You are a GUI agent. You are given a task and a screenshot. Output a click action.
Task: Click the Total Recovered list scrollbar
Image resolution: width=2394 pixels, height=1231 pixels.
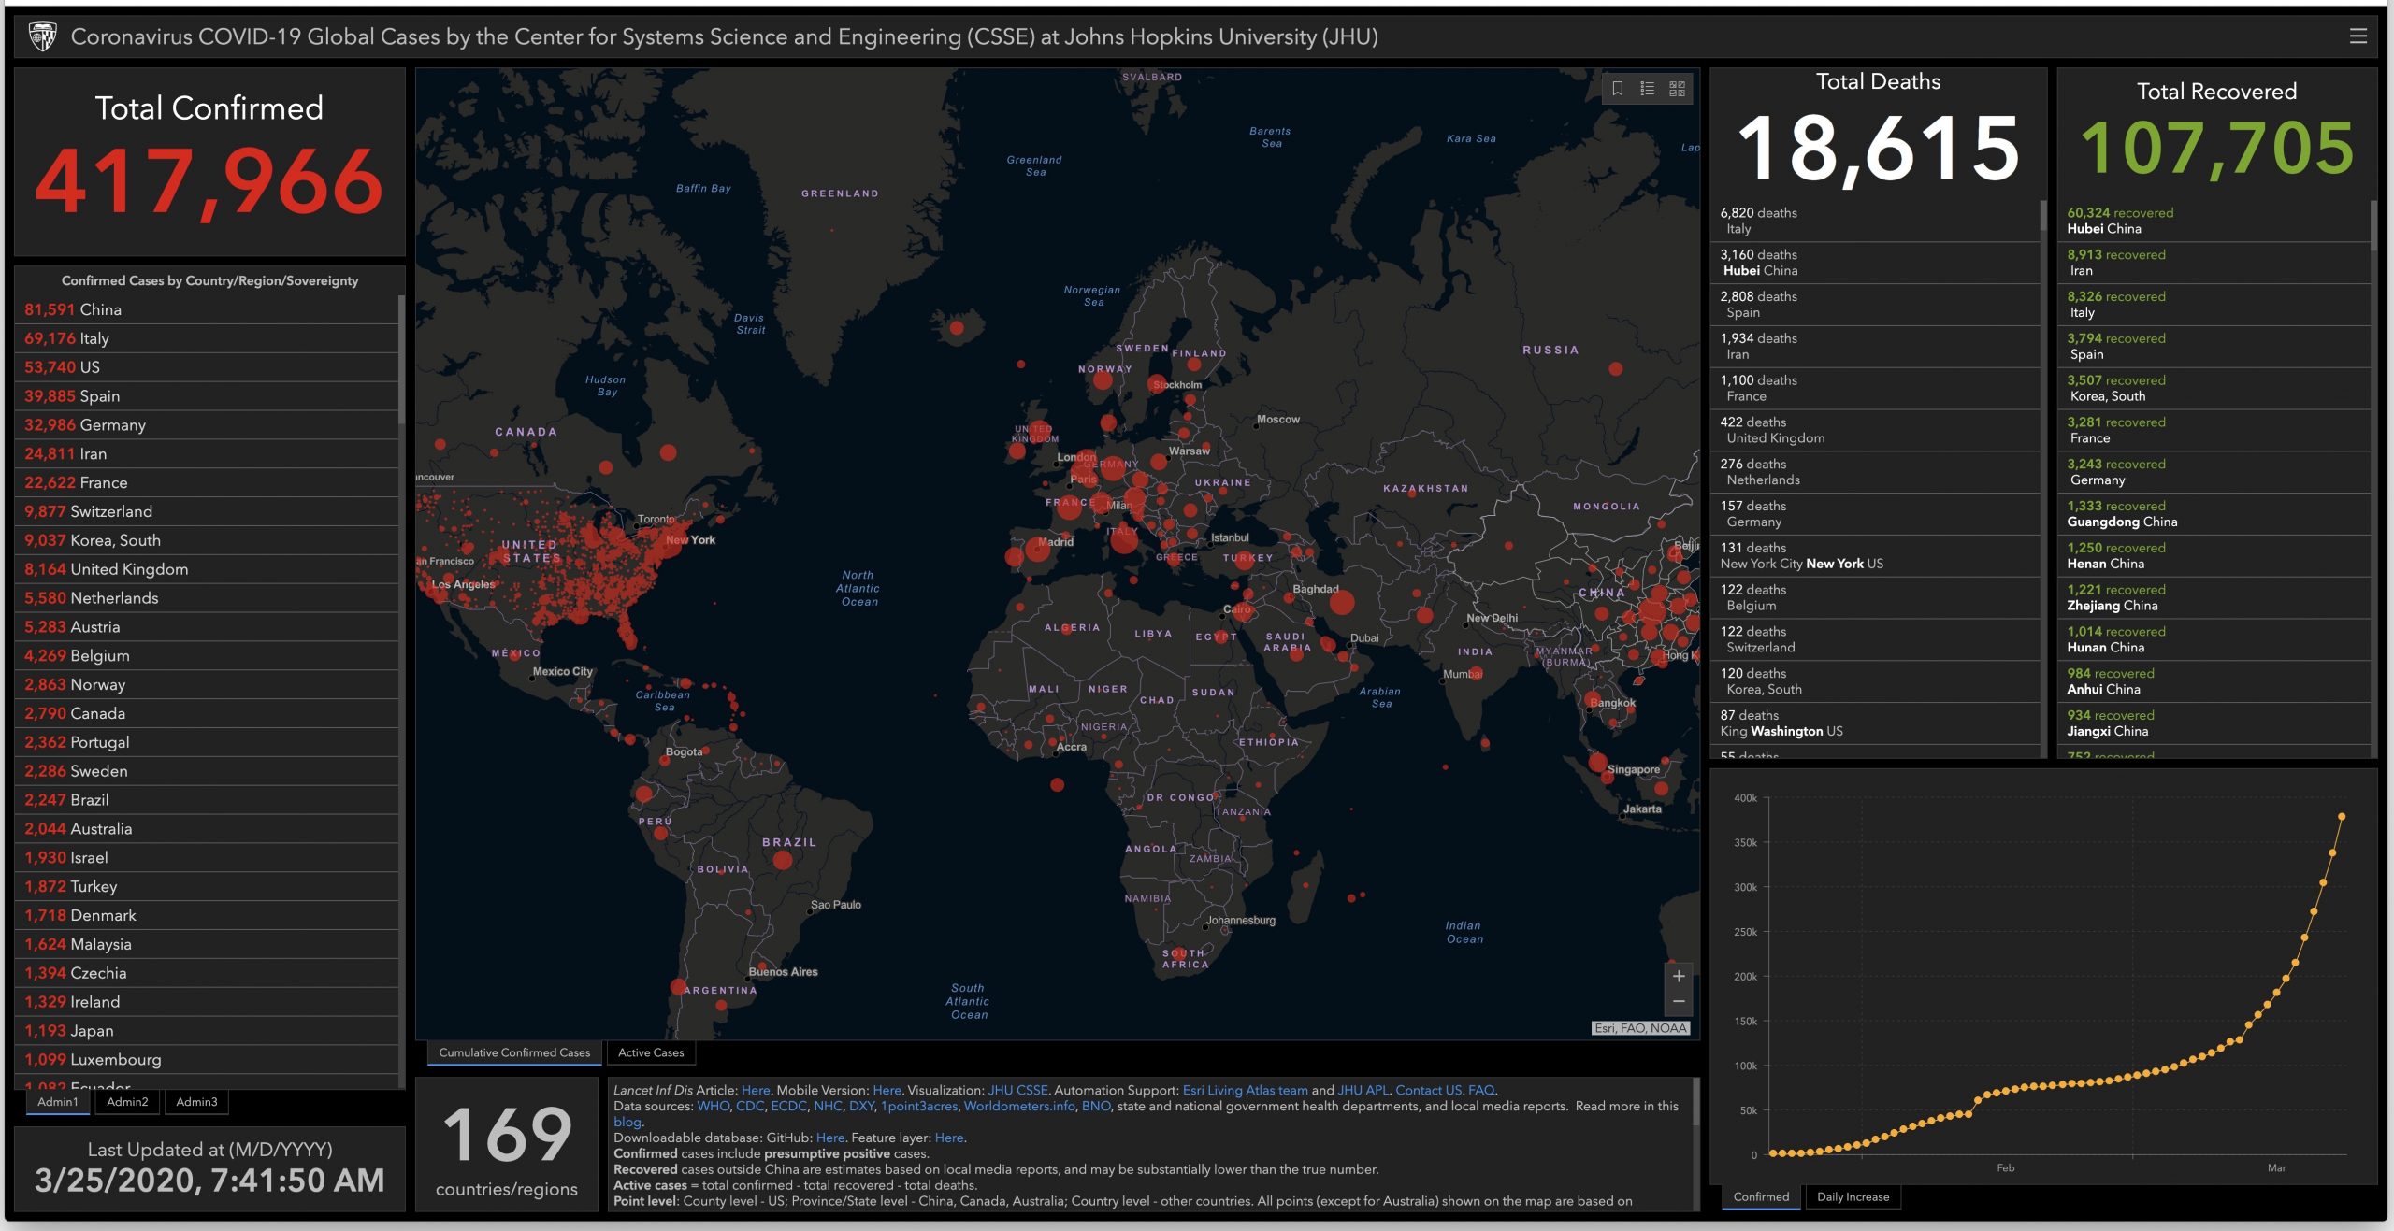coord(2373,224)
